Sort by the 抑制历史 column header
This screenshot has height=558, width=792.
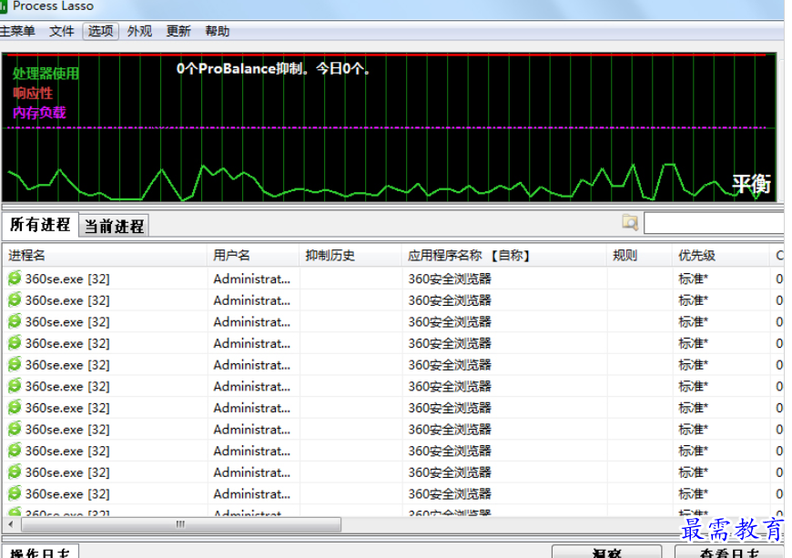350,256
